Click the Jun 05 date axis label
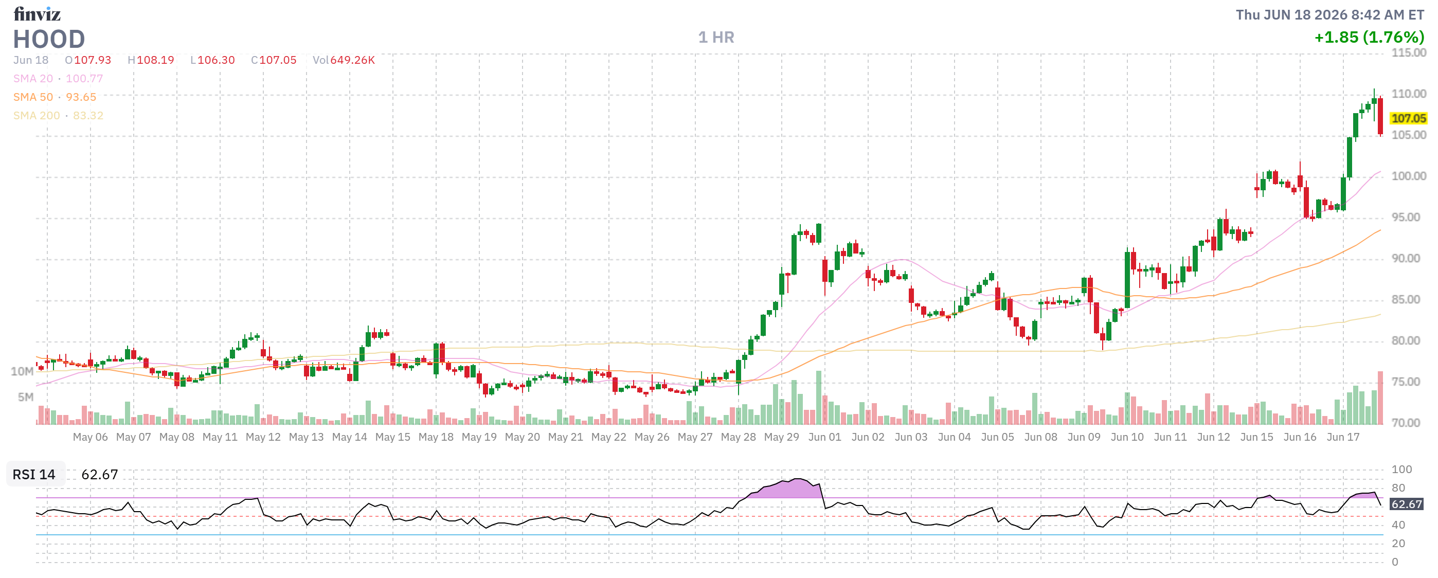Viewport: 1438px width, 578px height. 998,438
